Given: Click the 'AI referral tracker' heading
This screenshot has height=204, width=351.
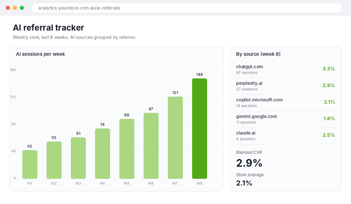Looking at the screenshot, I should (x=49, y=28).
